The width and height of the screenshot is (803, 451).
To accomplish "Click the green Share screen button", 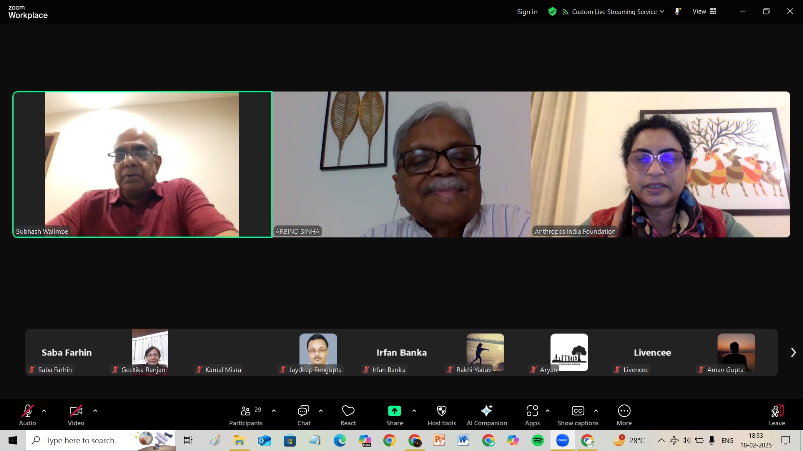I will [x=395, y=415].
